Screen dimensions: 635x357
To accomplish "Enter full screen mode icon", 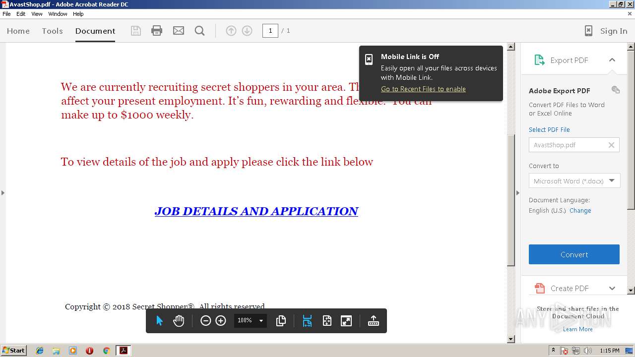I will [x=346, y=321].
